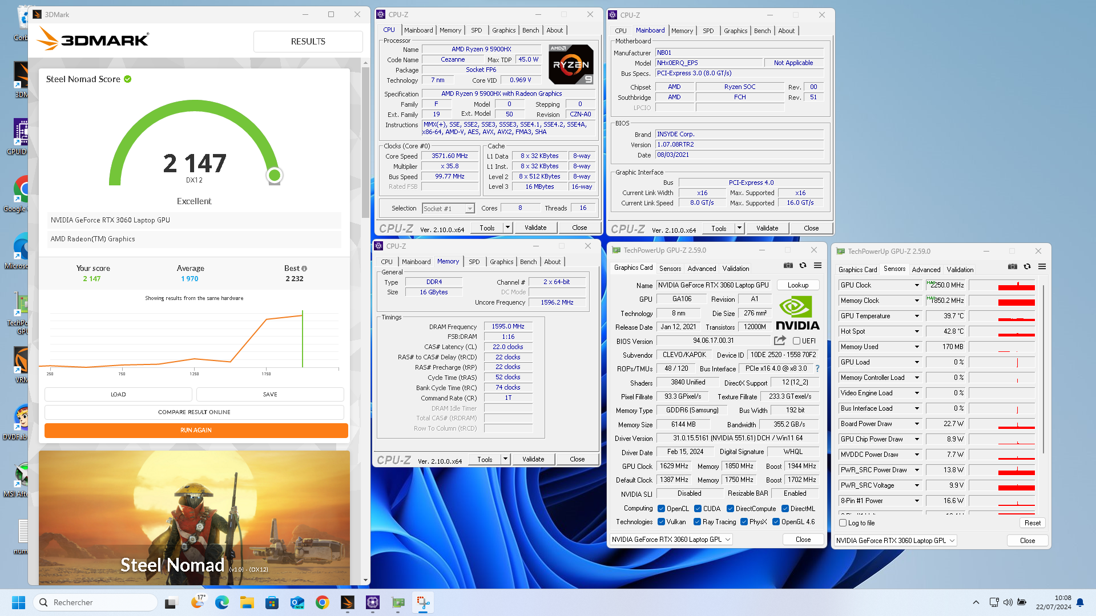This screenshot has height=616, width=1096.
Task: Click the refresh icon in GPU-Z Graphics Card window
Action: pos(803,266)
